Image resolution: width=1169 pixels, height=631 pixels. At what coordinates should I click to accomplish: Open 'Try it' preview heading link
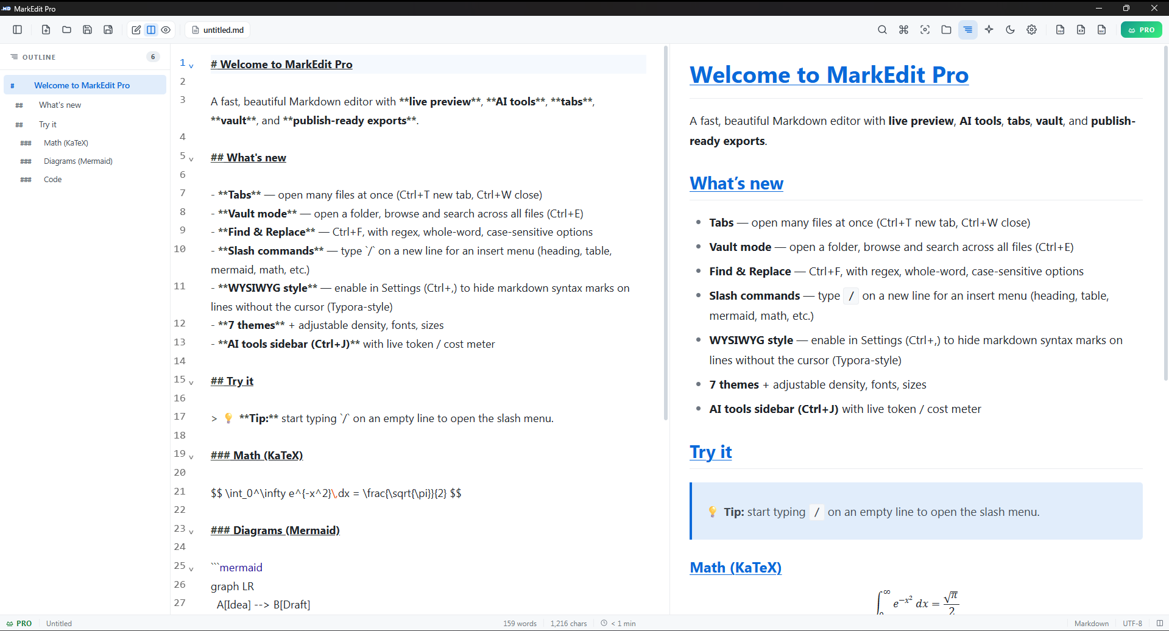point(711,452)
